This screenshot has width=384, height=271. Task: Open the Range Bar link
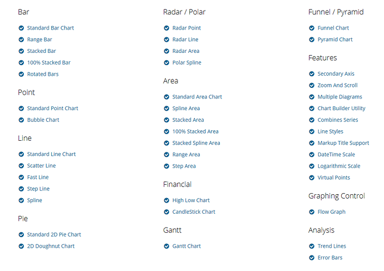coord(40,40)
